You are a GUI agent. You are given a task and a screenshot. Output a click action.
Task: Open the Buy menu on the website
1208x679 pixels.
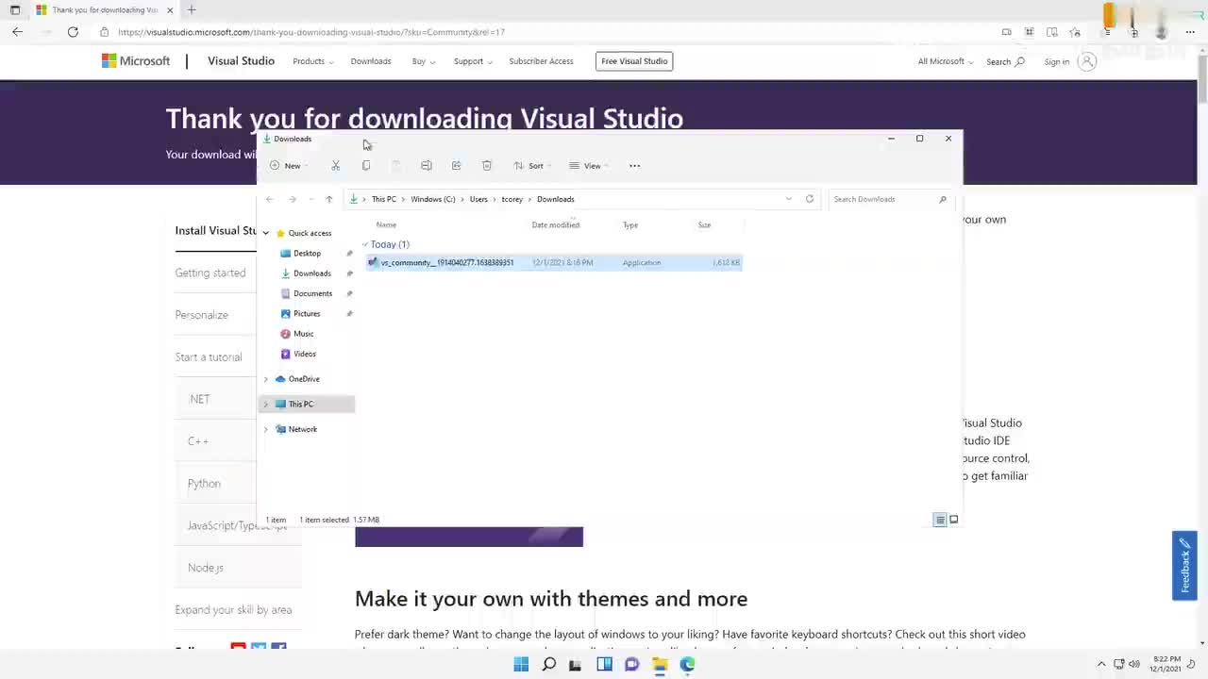coord(423,61)
